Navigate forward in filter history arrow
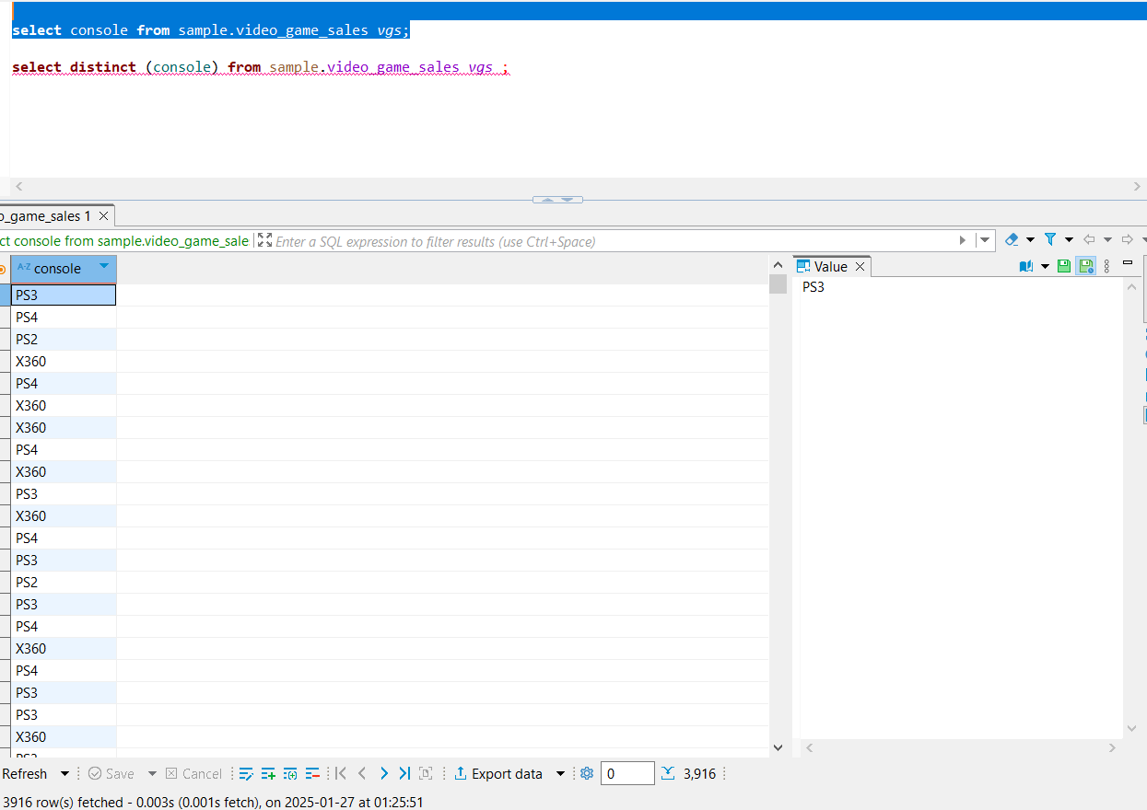 coord(1128,239)
